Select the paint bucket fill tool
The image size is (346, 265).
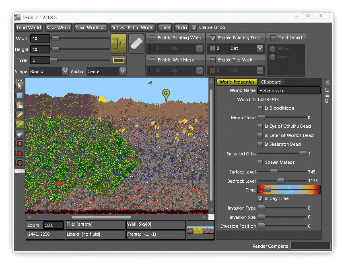click(20, 134)
